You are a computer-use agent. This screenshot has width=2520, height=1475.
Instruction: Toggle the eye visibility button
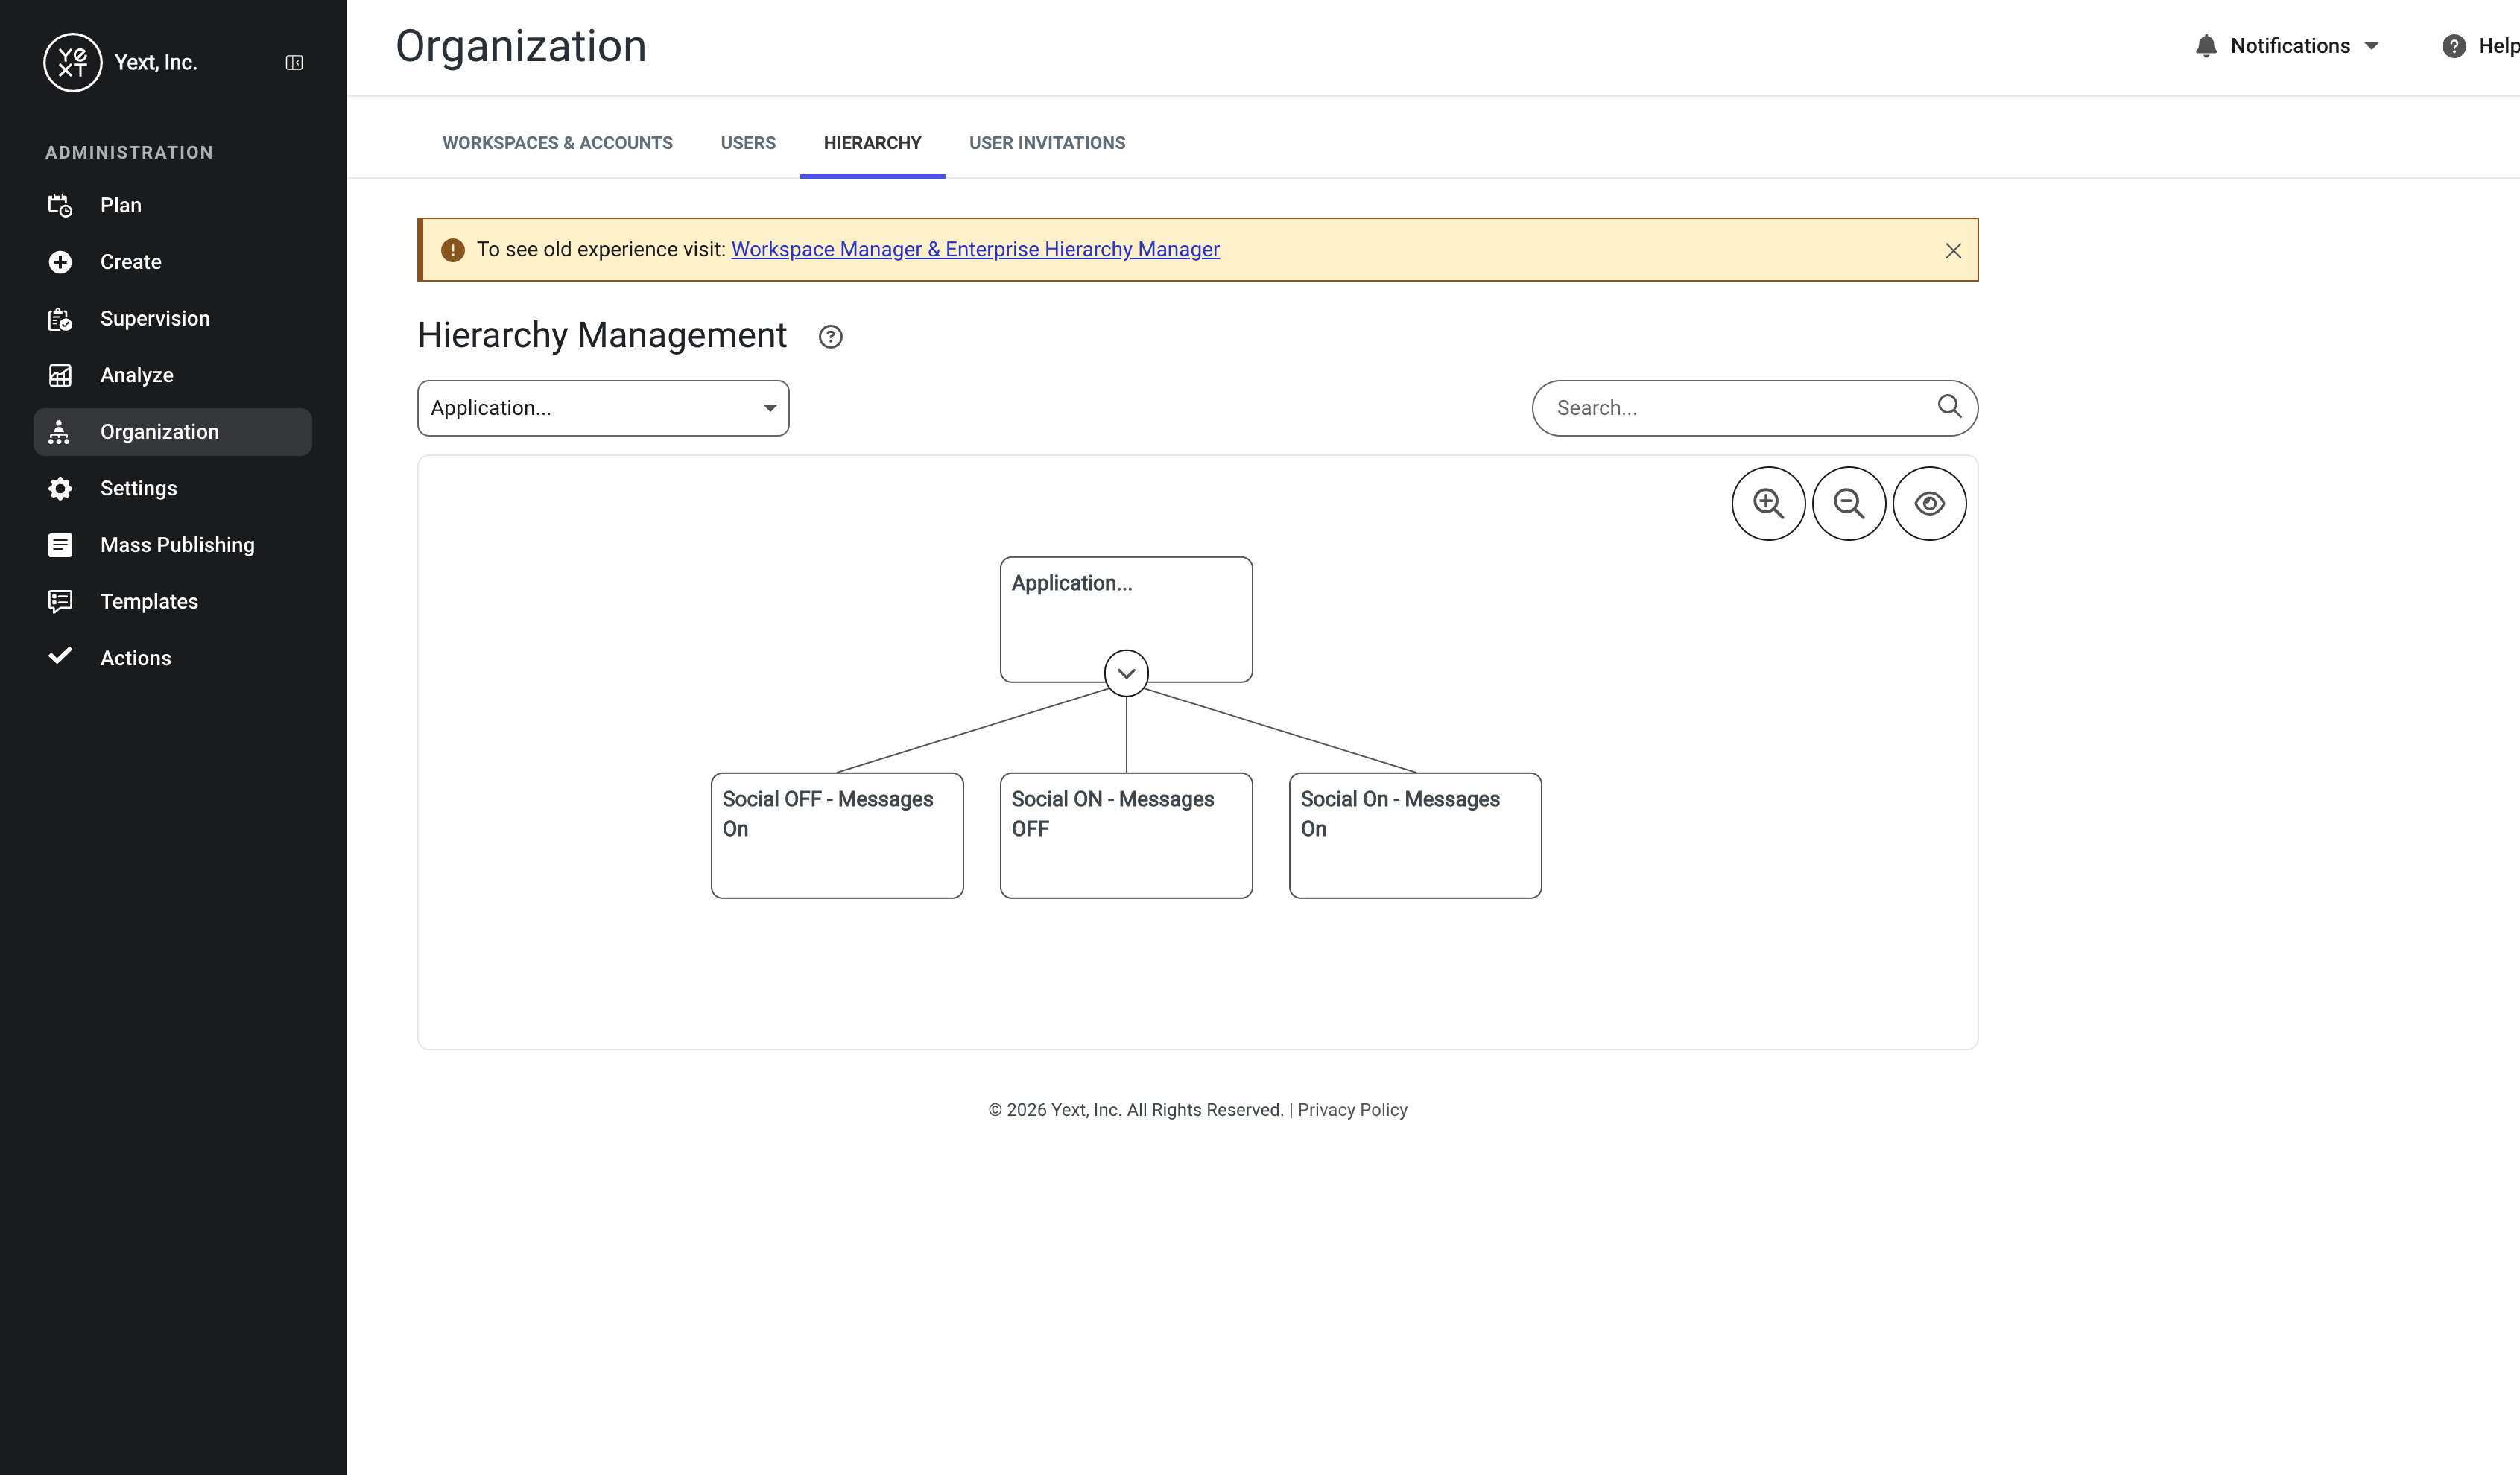click(x=1929, y=503)
